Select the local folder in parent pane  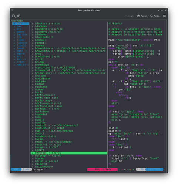coord(21,48)
